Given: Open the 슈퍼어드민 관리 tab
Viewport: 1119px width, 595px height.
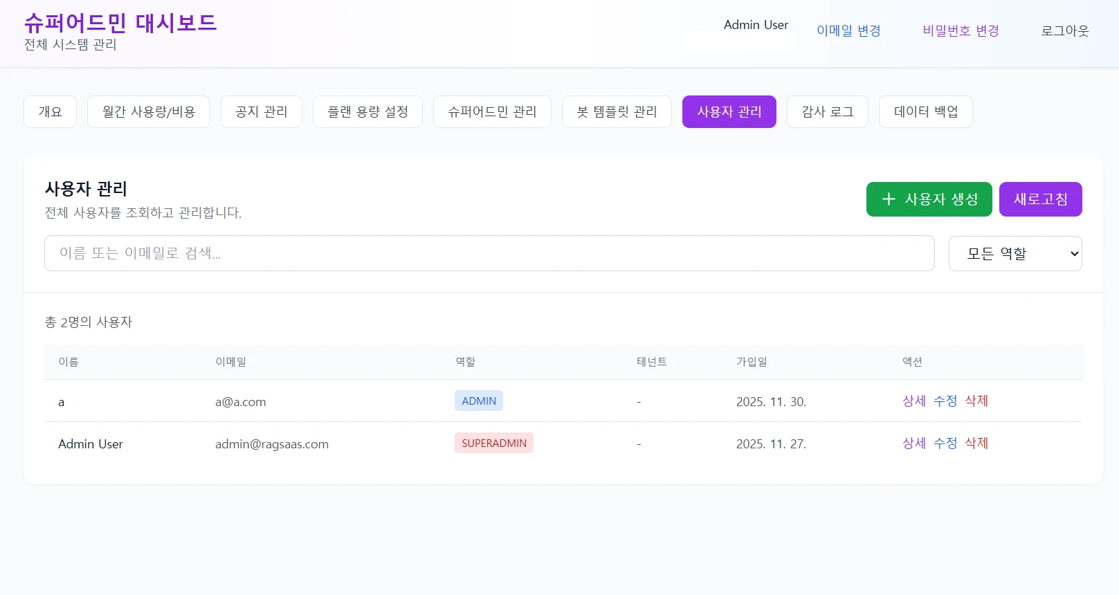Looking at the screenshot, I should tap(492, 112).
